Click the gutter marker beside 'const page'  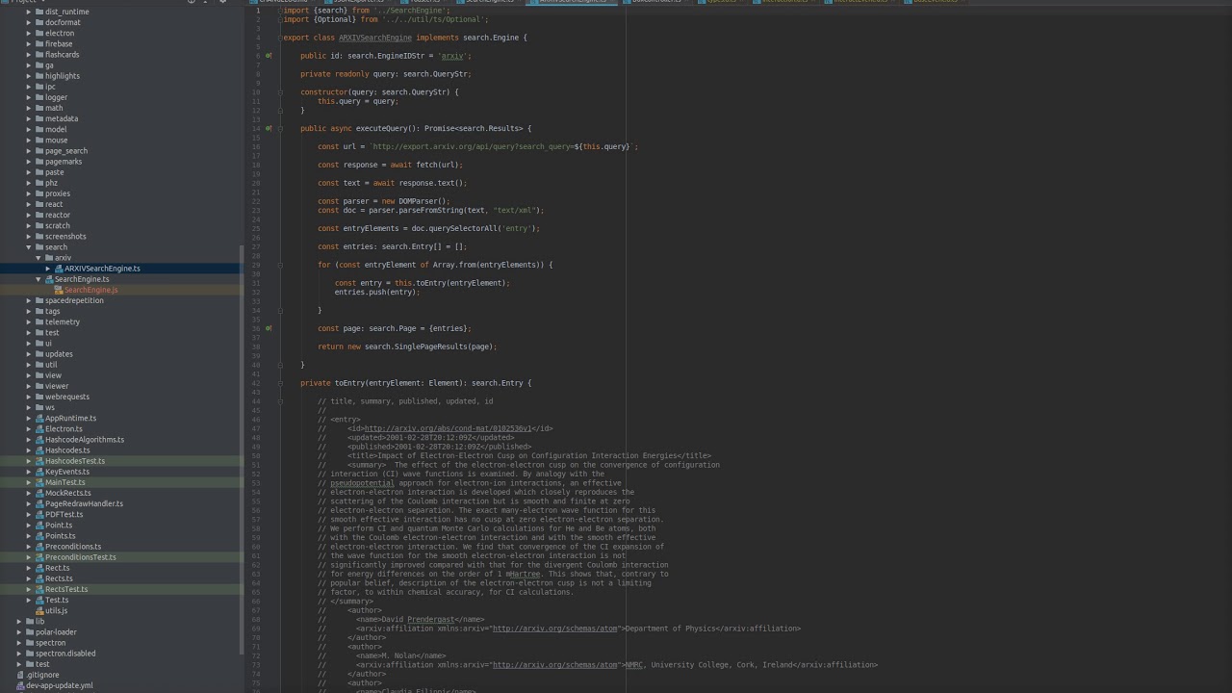[x=269, y=328]
